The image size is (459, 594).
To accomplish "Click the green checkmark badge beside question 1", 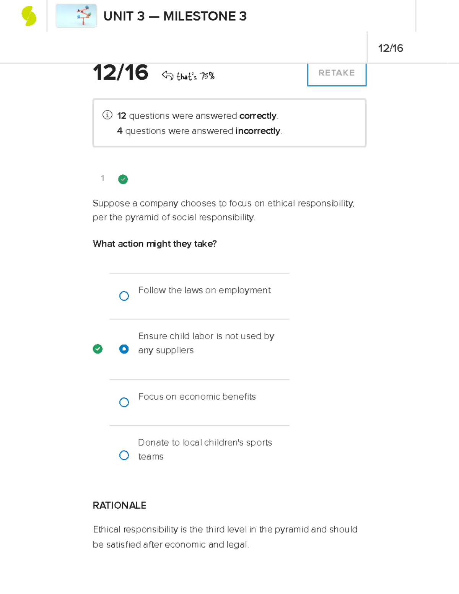I will pyautogui.click(x=123, y=179).
